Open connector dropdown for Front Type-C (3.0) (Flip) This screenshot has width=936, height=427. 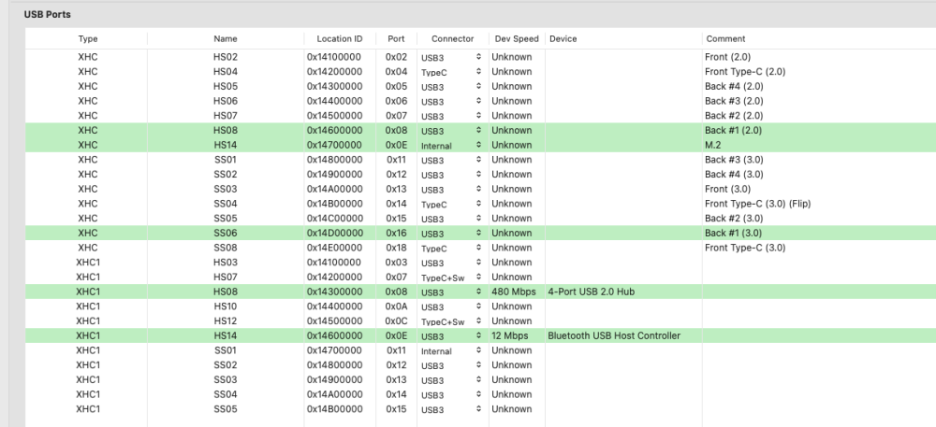(452, 205)
